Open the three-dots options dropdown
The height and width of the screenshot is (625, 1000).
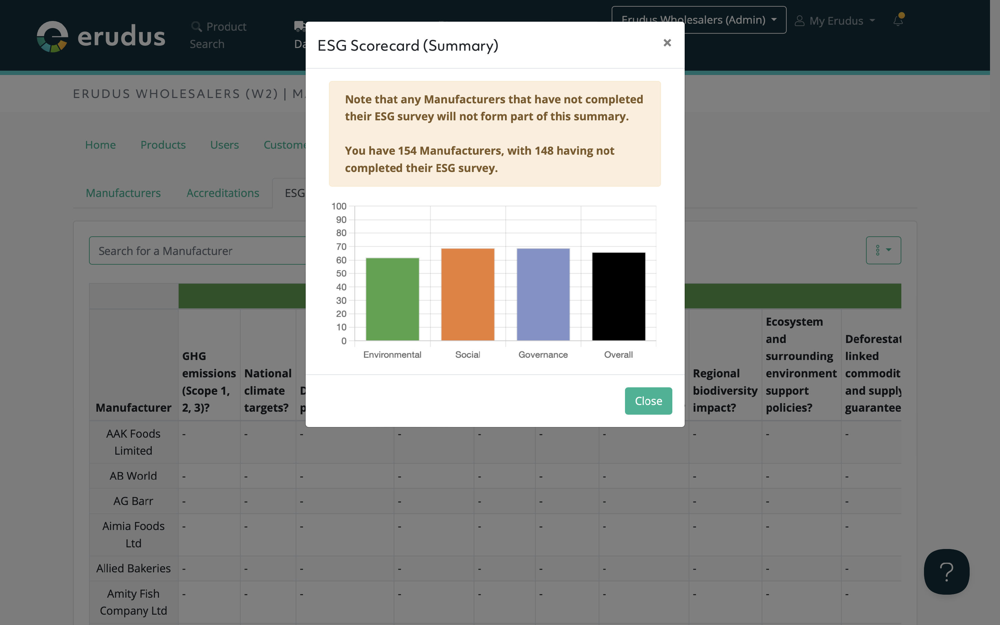(883, 250)
